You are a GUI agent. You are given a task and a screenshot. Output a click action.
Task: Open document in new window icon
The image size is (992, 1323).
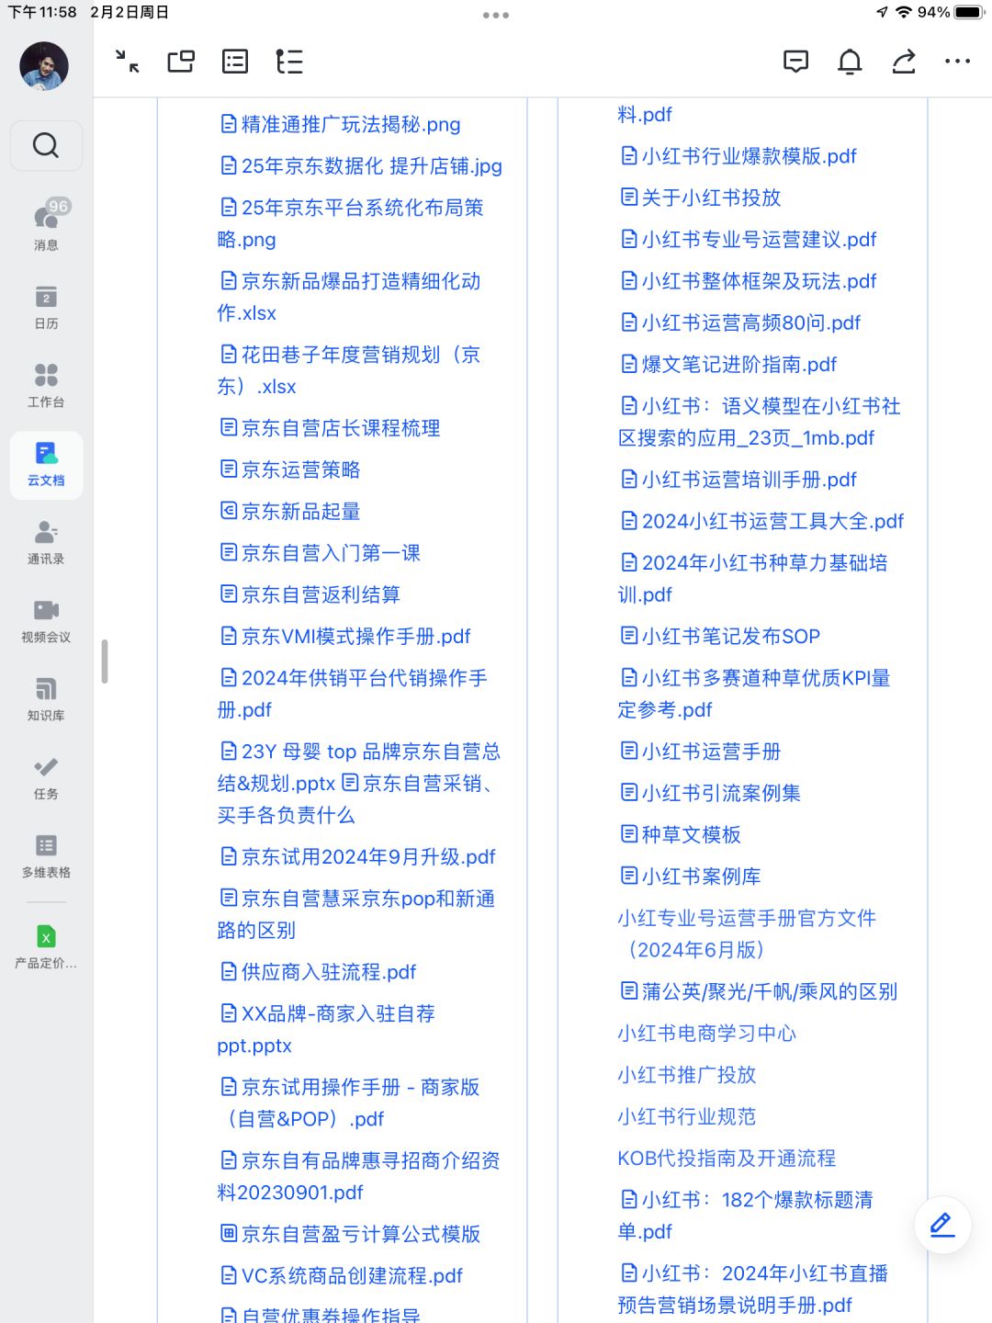pos(181,62)
